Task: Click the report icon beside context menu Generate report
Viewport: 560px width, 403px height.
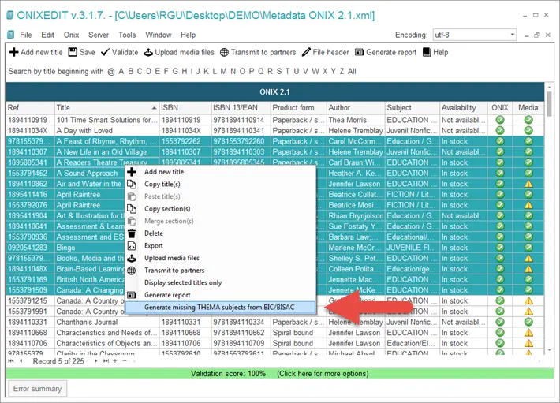Action: point(132,295)
